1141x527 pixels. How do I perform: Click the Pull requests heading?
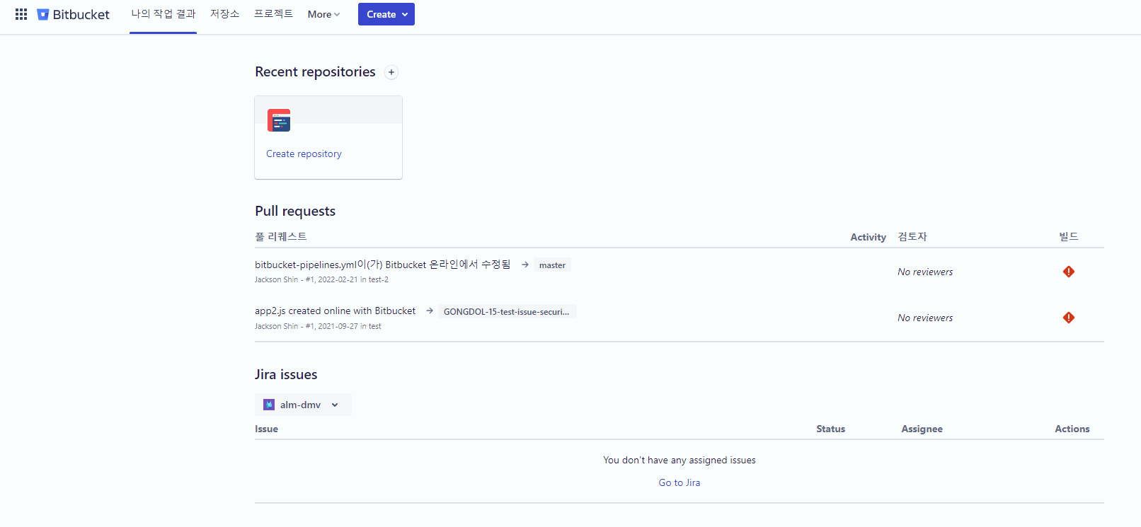point(295,211)
